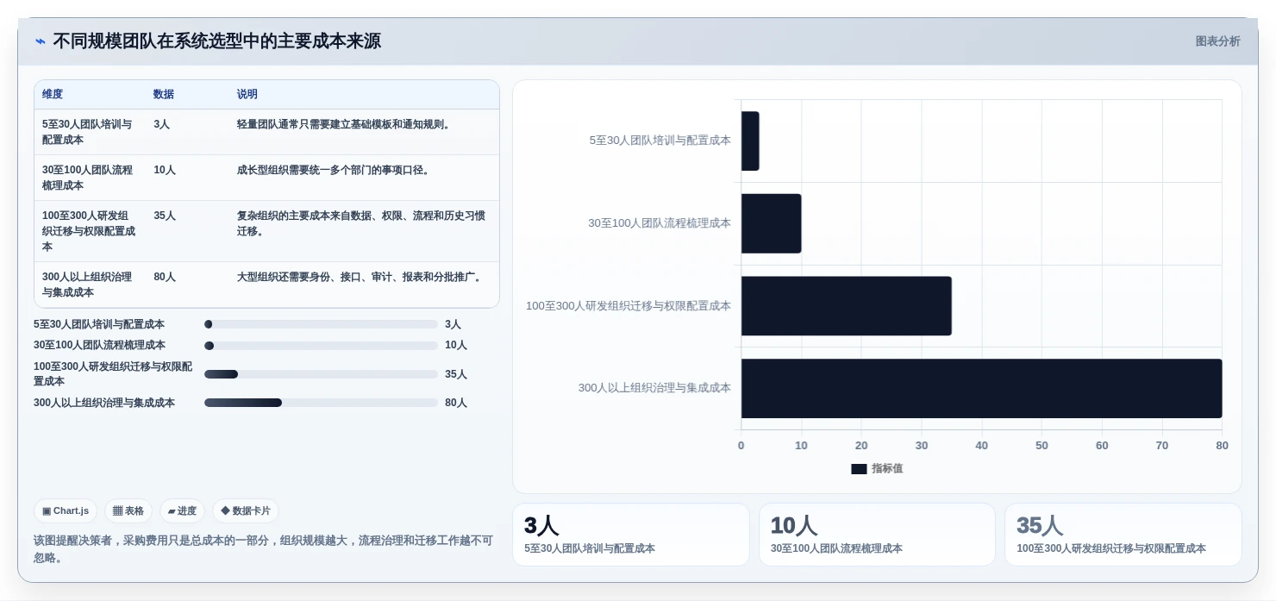Click the blue icon beside the dashboard title

click(41, 41)
